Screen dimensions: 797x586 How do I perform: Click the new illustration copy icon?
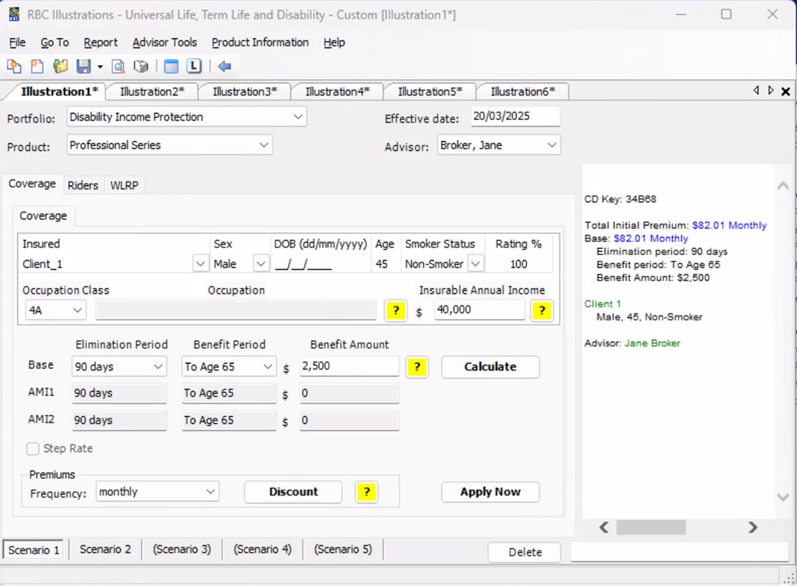point(13,67)
